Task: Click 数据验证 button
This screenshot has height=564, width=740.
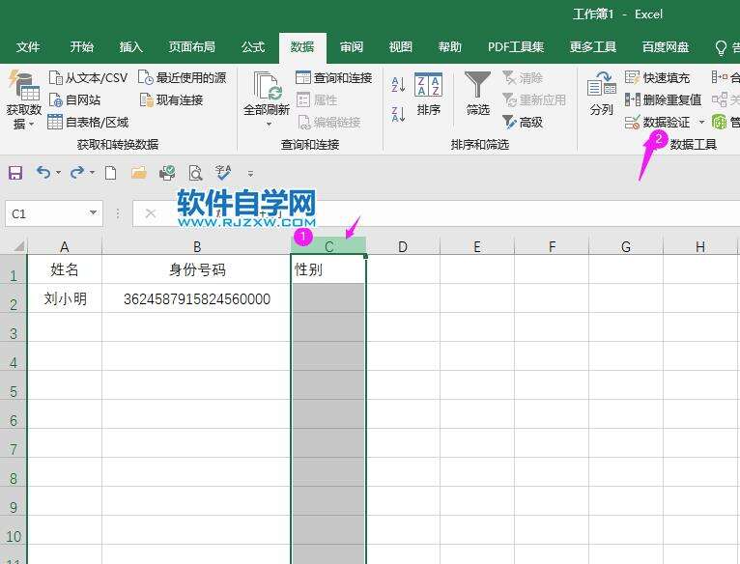Action: [x=657, y=123]
